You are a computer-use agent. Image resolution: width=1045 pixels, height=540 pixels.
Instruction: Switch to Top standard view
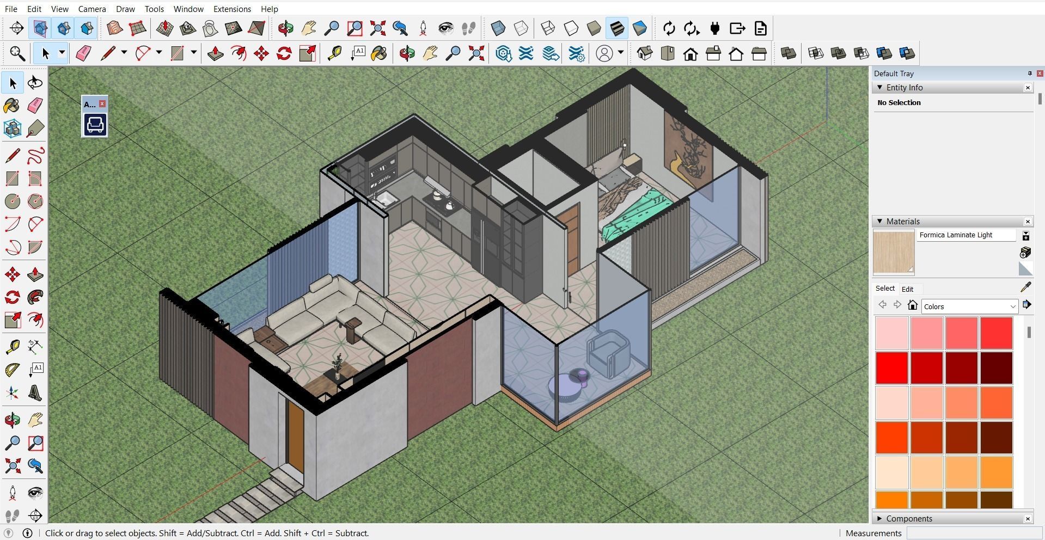668,53
